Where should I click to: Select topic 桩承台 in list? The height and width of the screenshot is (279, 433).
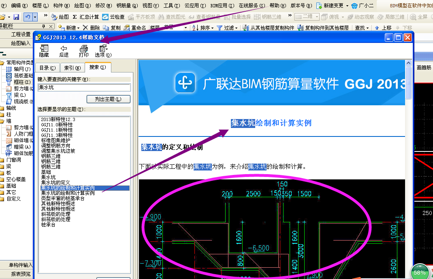pyautogui.click(x=48, y=224)
